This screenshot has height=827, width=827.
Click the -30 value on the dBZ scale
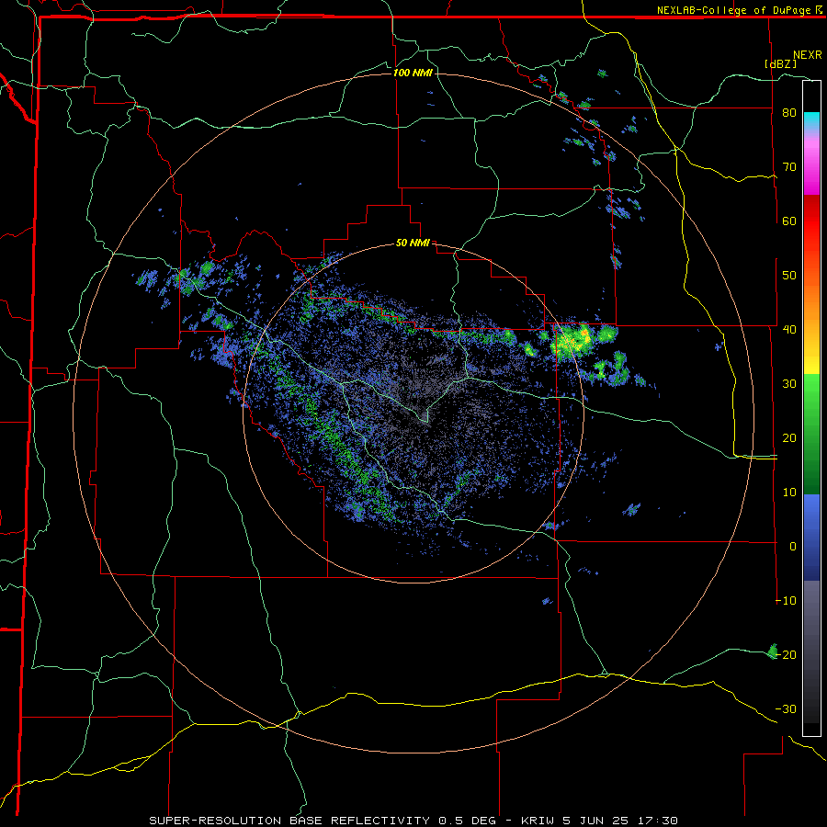pos(786,709)
